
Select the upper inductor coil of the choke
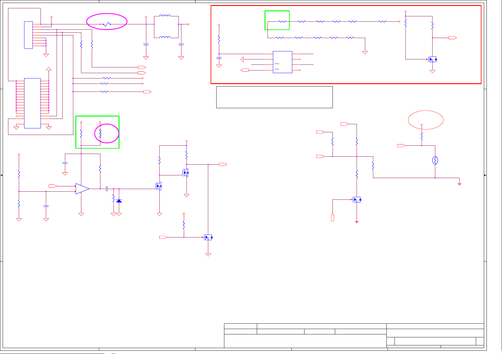[x=165, y=16]
